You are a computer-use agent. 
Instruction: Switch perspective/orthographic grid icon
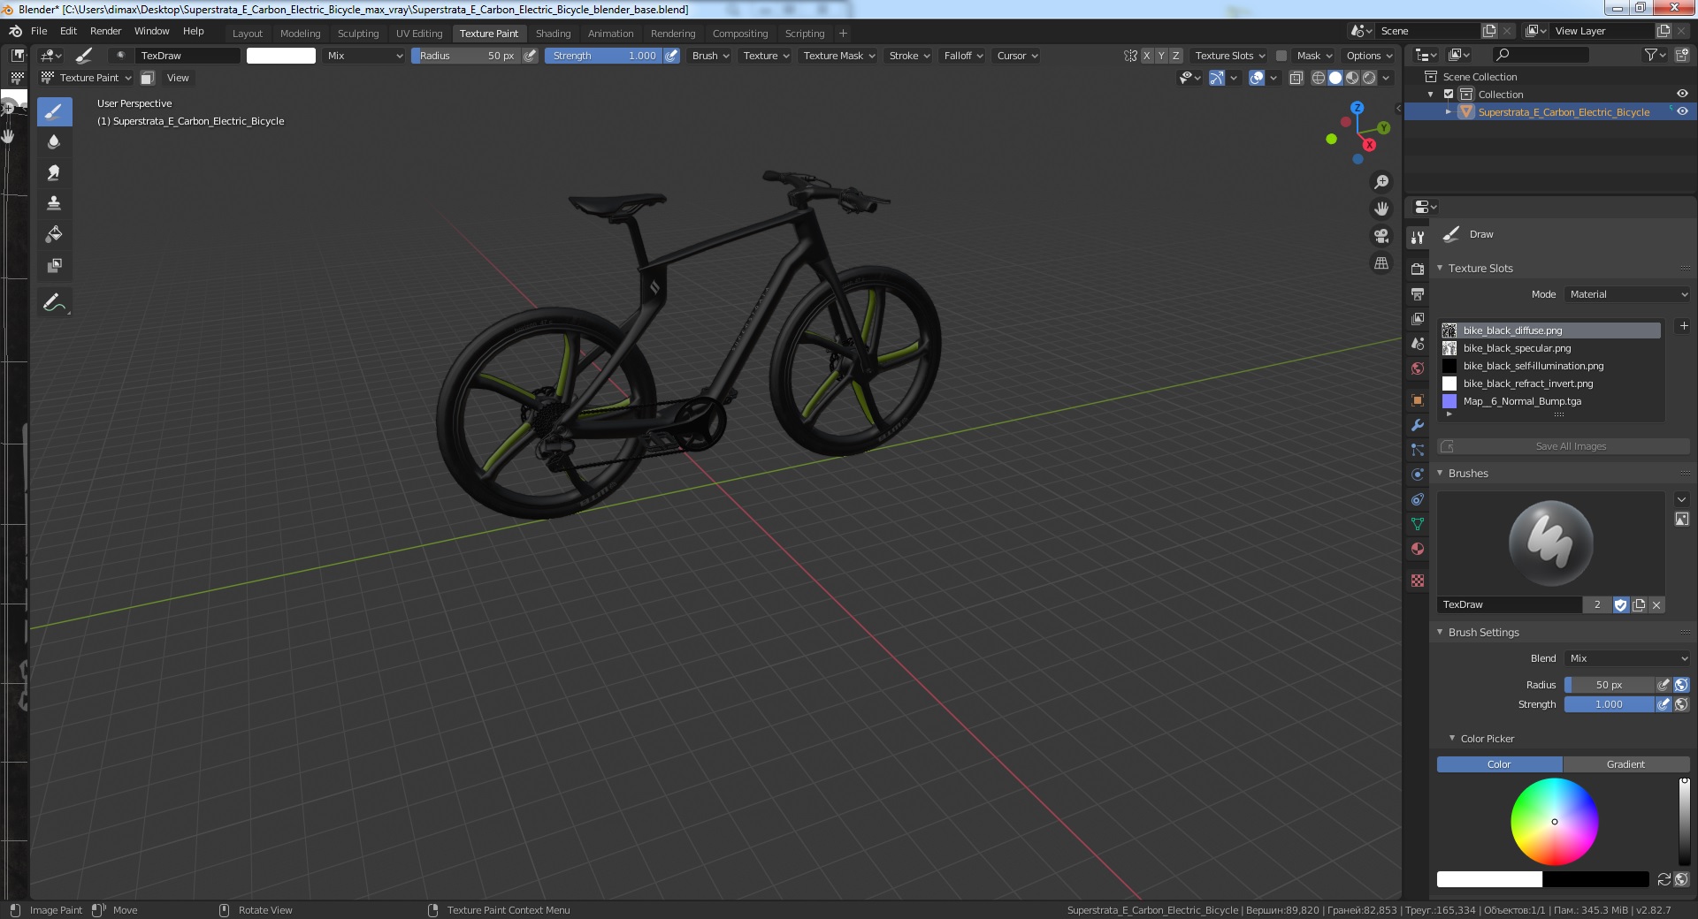(1381, 263)
